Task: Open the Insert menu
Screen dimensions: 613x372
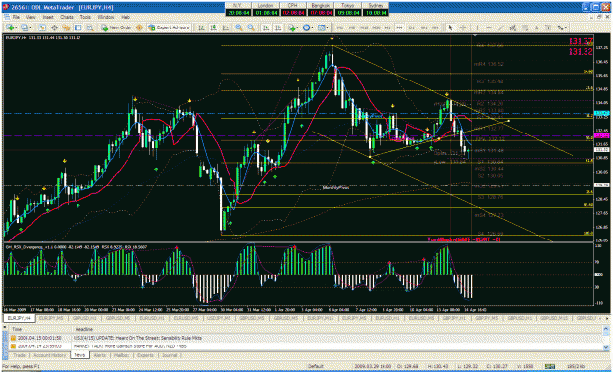Action: pos(48,18)
